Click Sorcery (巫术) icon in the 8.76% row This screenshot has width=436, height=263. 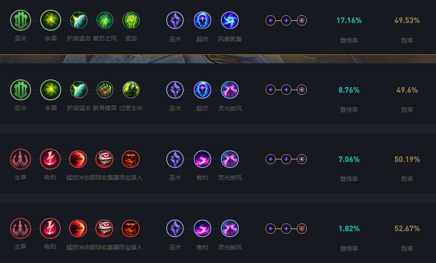point(175,90)
